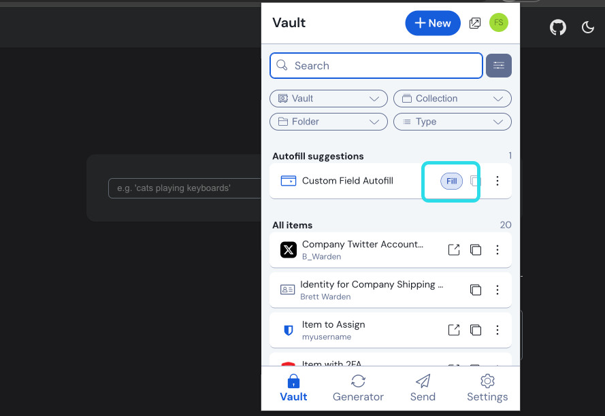Click the pop-out to new window icon

[x=475, y=23]
